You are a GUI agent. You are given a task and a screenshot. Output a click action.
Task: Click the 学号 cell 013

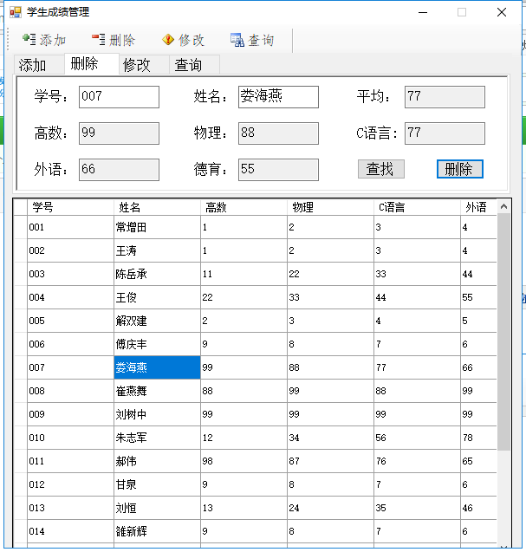(x=70, y=508)
